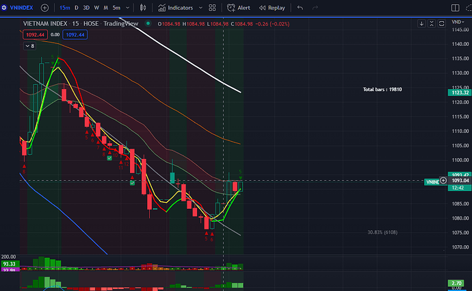Click the red 1092.44 sell price box
Viewport: 472px width, 291px height.
pyautogui.click(x=35, y=35)
